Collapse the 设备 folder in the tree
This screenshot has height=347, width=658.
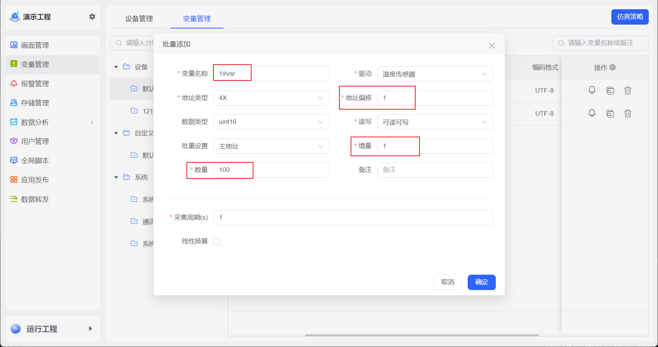tap(116, 67)
